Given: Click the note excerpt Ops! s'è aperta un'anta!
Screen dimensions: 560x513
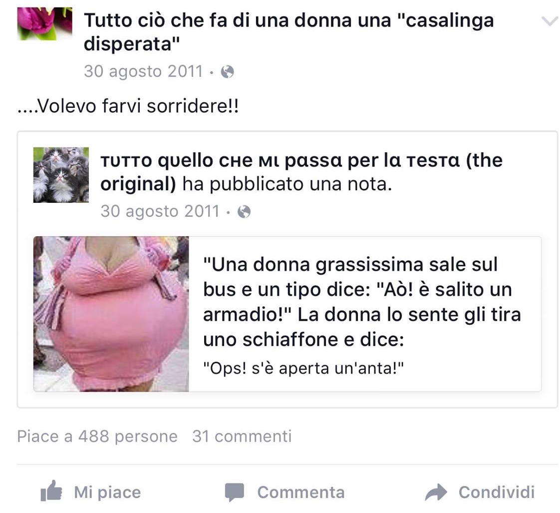Looking at the screenshot, I should coord(303,368).
